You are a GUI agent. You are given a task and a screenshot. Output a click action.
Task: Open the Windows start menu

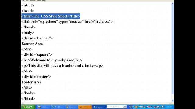click(x=28, y=107)
